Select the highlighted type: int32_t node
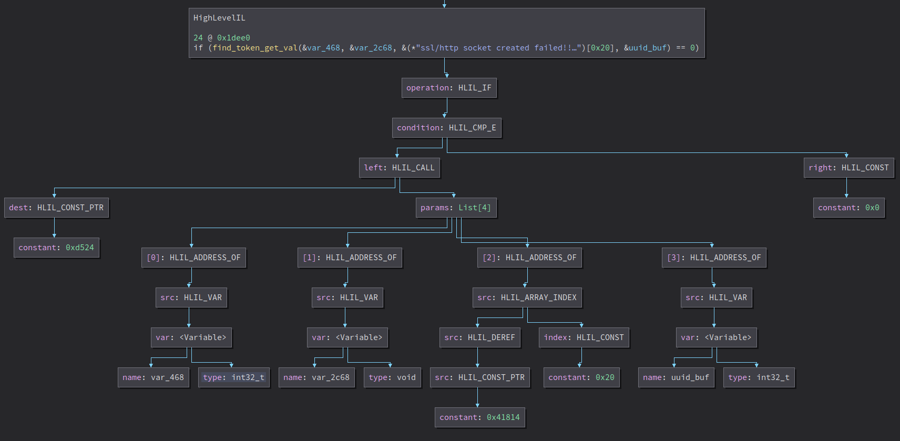 [233, 377]
